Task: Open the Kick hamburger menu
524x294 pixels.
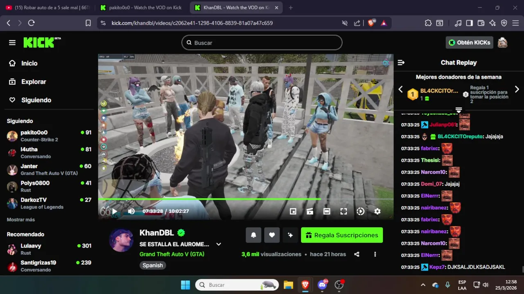Action: (x=12, y=42)
